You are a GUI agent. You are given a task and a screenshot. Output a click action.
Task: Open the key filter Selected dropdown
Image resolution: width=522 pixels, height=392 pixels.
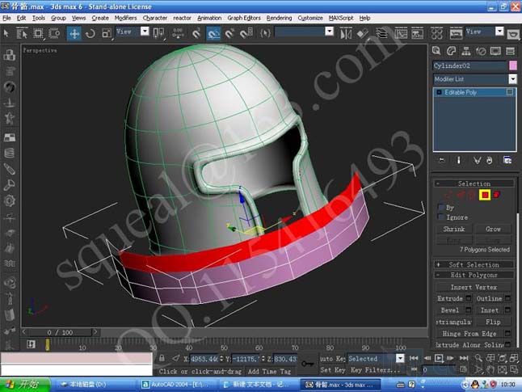pyautogui.click(x=400, y=358)
